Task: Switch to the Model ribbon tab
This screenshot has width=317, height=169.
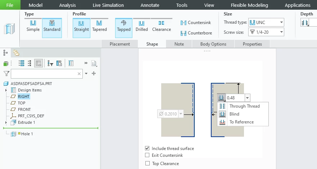Action: point(36,5)
